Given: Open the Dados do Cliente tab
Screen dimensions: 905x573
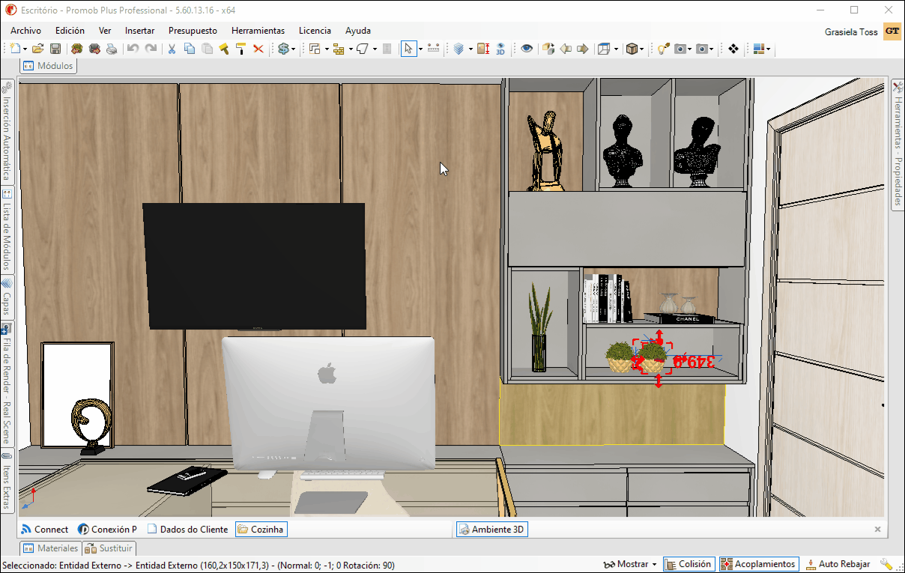Looking at the screenshot, I should pyautogui.click(x=188, y=530).
